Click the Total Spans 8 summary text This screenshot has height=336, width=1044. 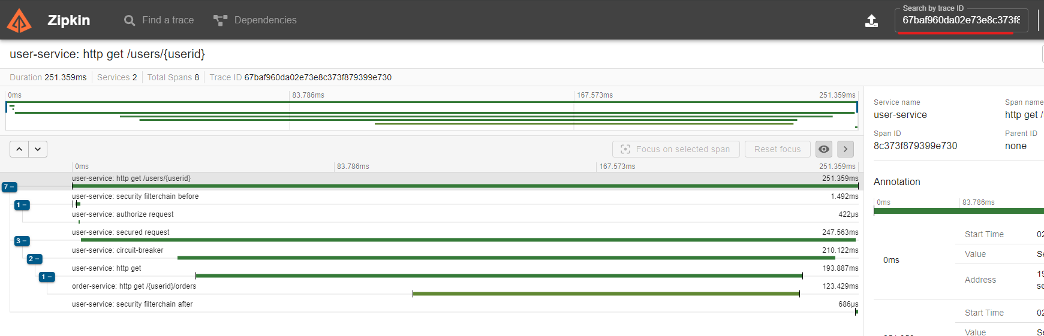[x=173, y=77]
